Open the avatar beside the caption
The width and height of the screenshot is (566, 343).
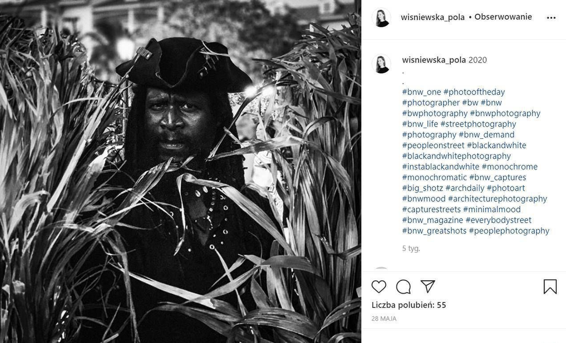381,64
